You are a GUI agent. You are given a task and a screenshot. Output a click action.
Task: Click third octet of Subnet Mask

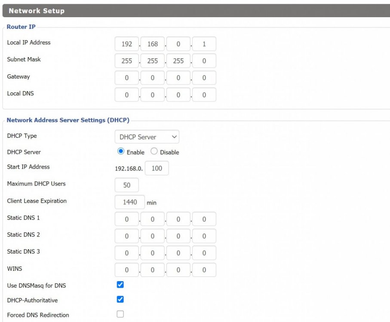[x=178, y=61]
